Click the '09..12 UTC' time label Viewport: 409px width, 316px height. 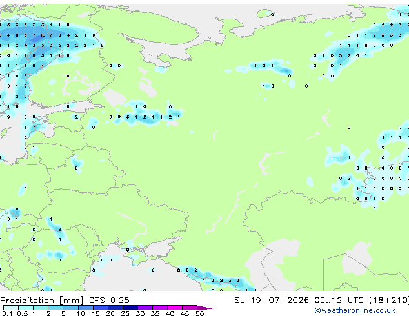click(x=339, y=301)
